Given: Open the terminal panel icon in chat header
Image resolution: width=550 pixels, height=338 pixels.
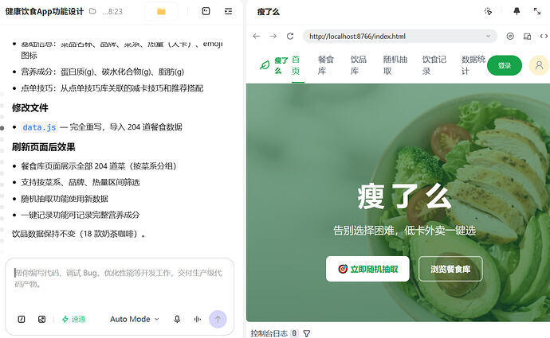Looking at the screenshot, I should click(206, 11).
